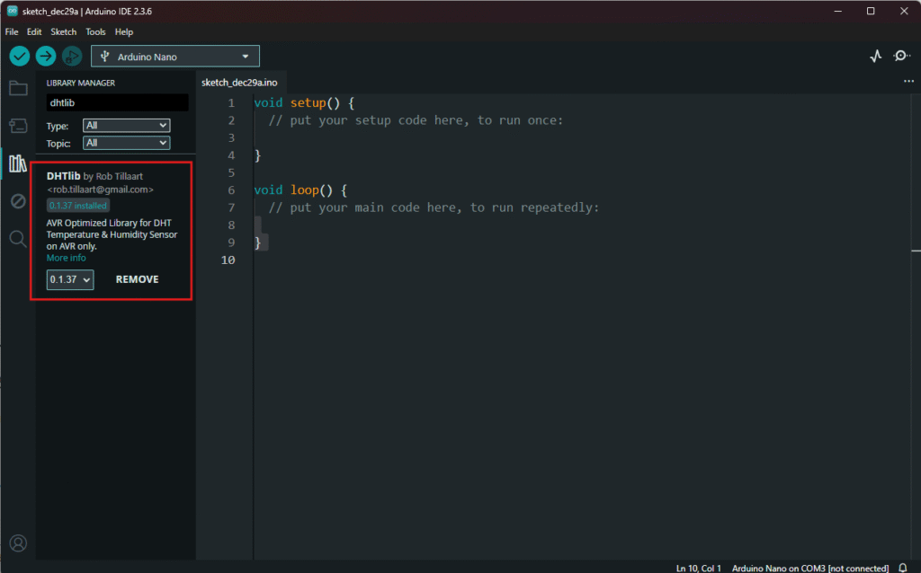Open the Sketchbook folder icon
921x573 pixels.
click(x=18, y=88)
